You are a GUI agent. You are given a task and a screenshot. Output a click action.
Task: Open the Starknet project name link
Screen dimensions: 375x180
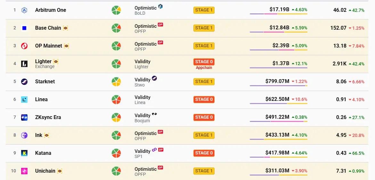pos(45,82)
